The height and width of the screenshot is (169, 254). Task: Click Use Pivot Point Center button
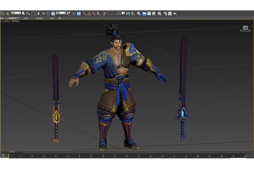(69, 14)
